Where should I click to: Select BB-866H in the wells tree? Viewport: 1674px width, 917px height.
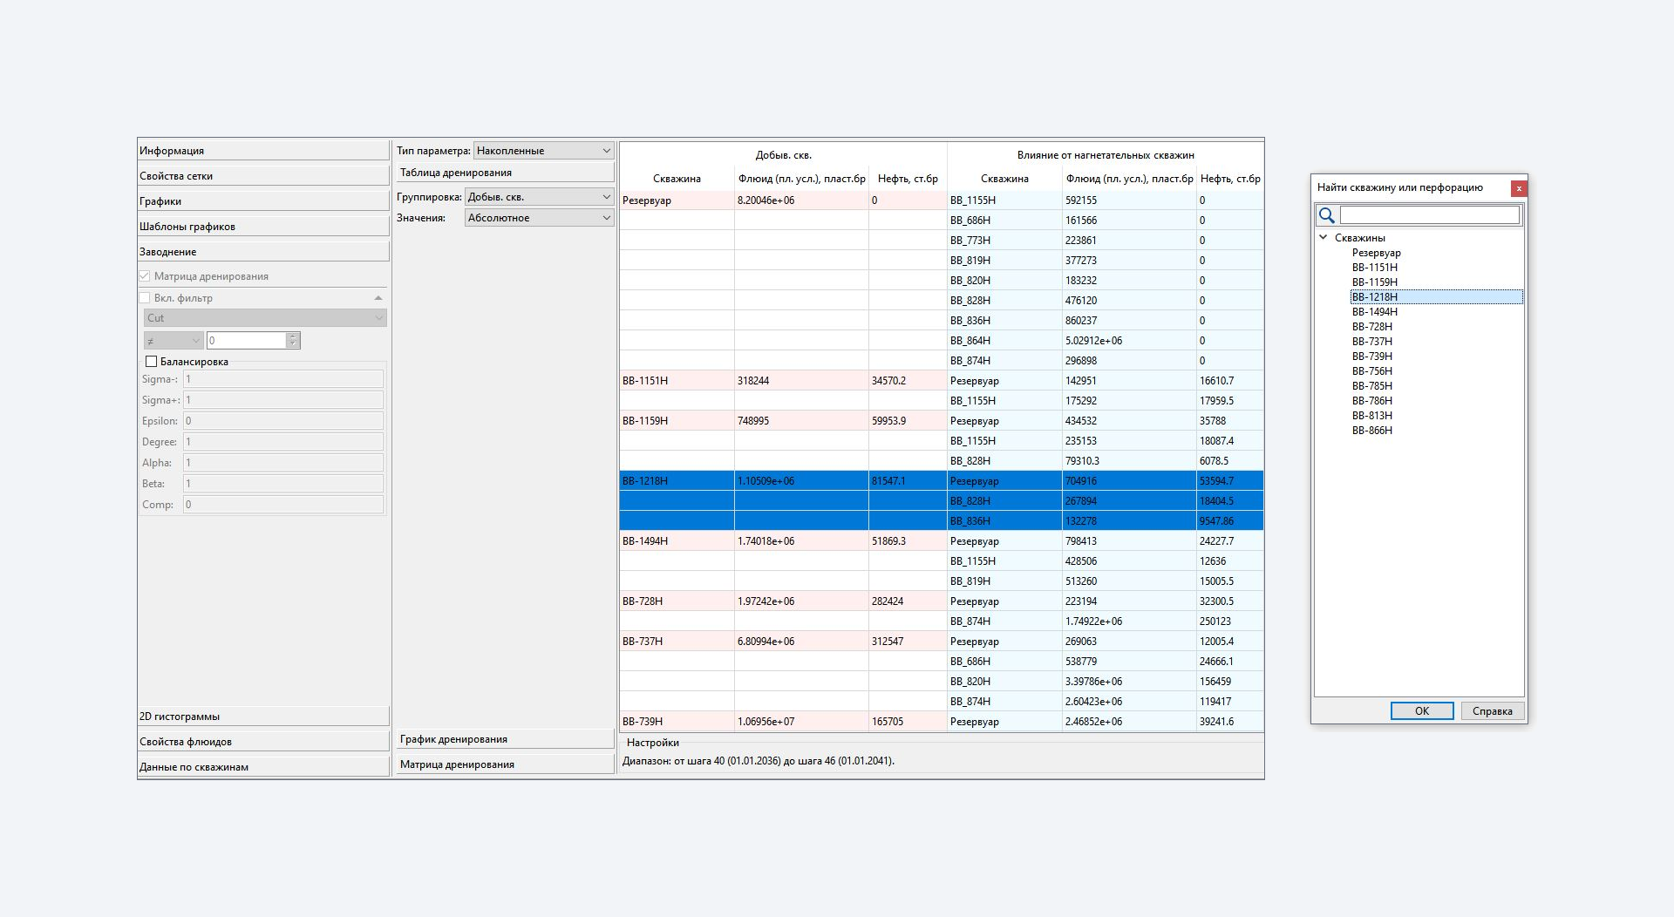pyautogui.click(x=1372, y=431)
